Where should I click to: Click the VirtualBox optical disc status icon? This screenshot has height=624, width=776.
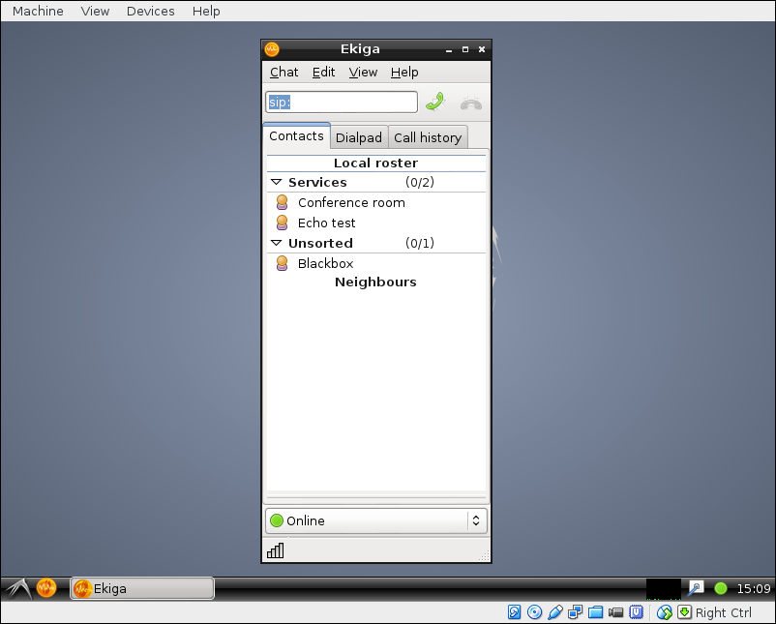(x=534, y=612)
